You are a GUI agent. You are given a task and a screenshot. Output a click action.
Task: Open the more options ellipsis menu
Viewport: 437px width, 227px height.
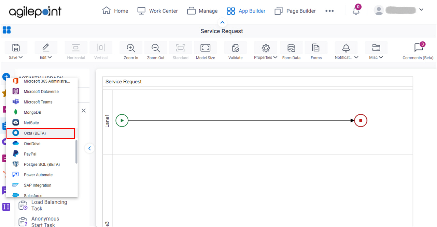329,11
